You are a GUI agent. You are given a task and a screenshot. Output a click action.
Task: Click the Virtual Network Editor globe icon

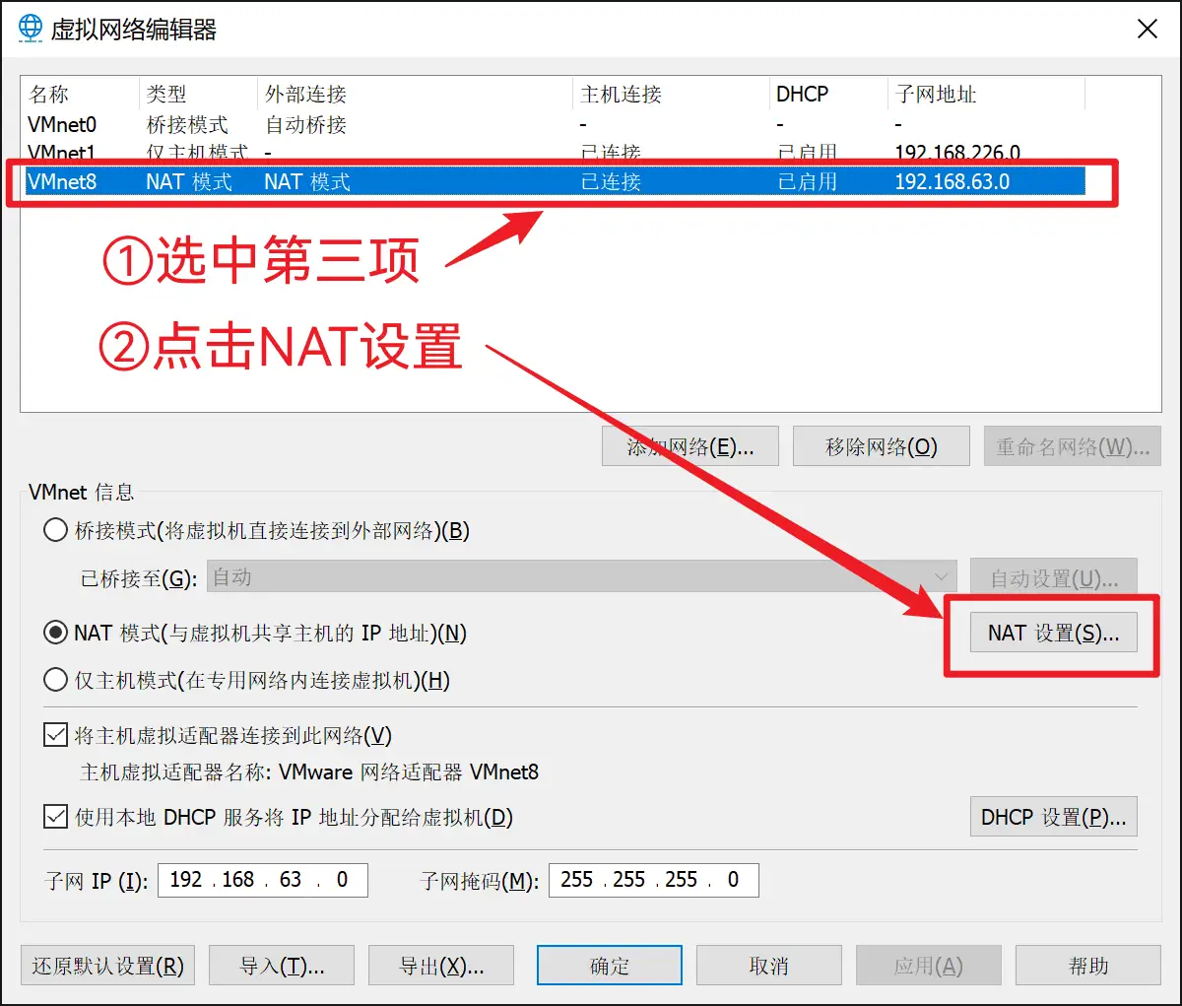[31, 28]
